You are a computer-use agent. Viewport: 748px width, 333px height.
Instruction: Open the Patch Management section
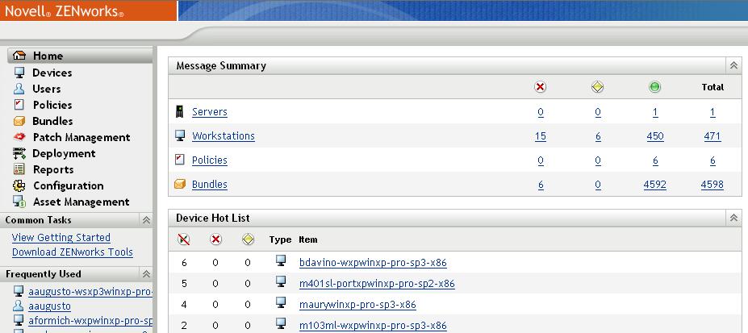(x=81, y=137)
